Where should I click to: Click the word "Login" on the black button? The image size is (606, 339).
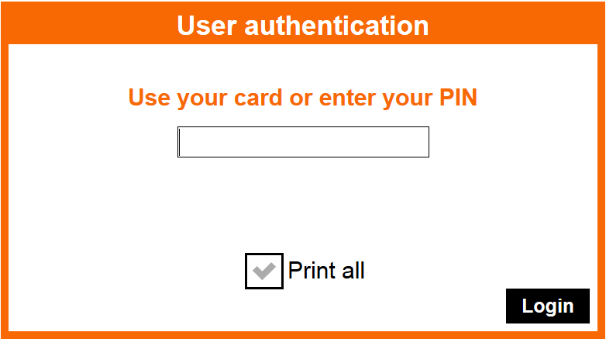[x=548, y=306]
